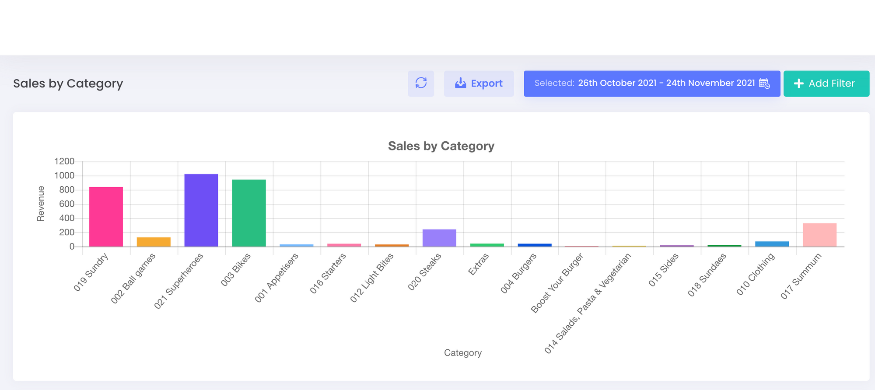The height and width of the screenshot is (390, 875).
Task: Add a filter to the report
Action: pyautogui.click(x=826, y=83)
